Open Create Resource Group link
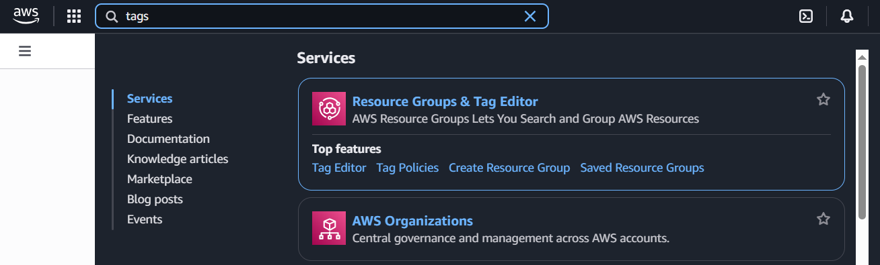This screenshot has height=265, width=880. [x=509, y=168]
